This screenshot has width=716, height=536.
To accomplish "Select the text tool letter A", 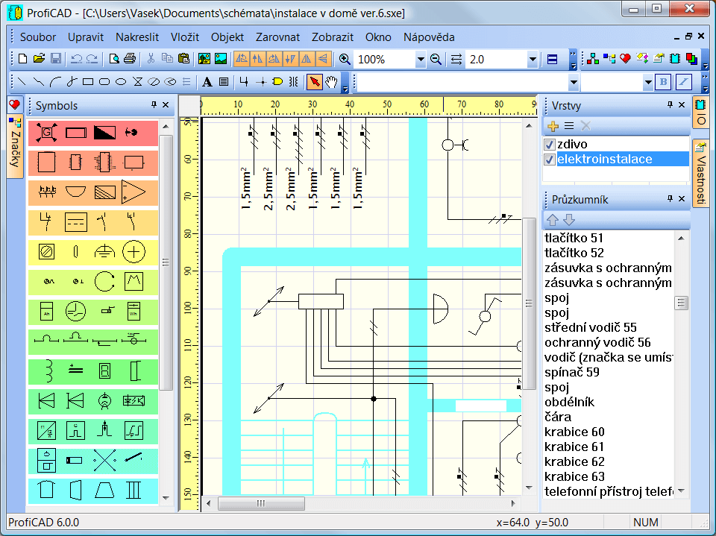I will tap(207, 82).
